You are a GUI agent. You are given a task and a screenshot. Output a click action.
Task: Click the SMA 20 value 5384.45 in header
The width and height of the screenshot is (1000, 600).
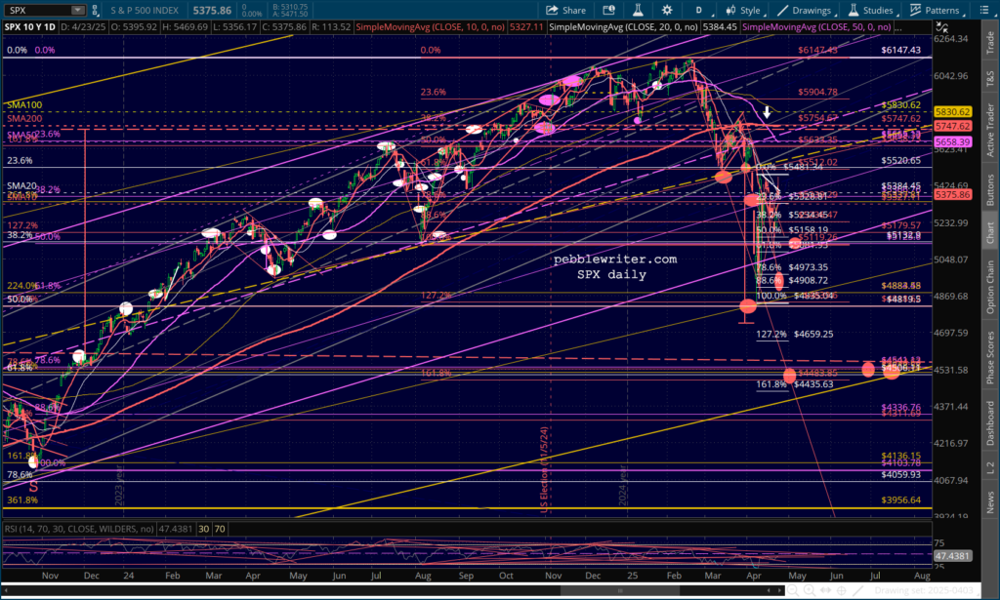[x=720, y=26]
